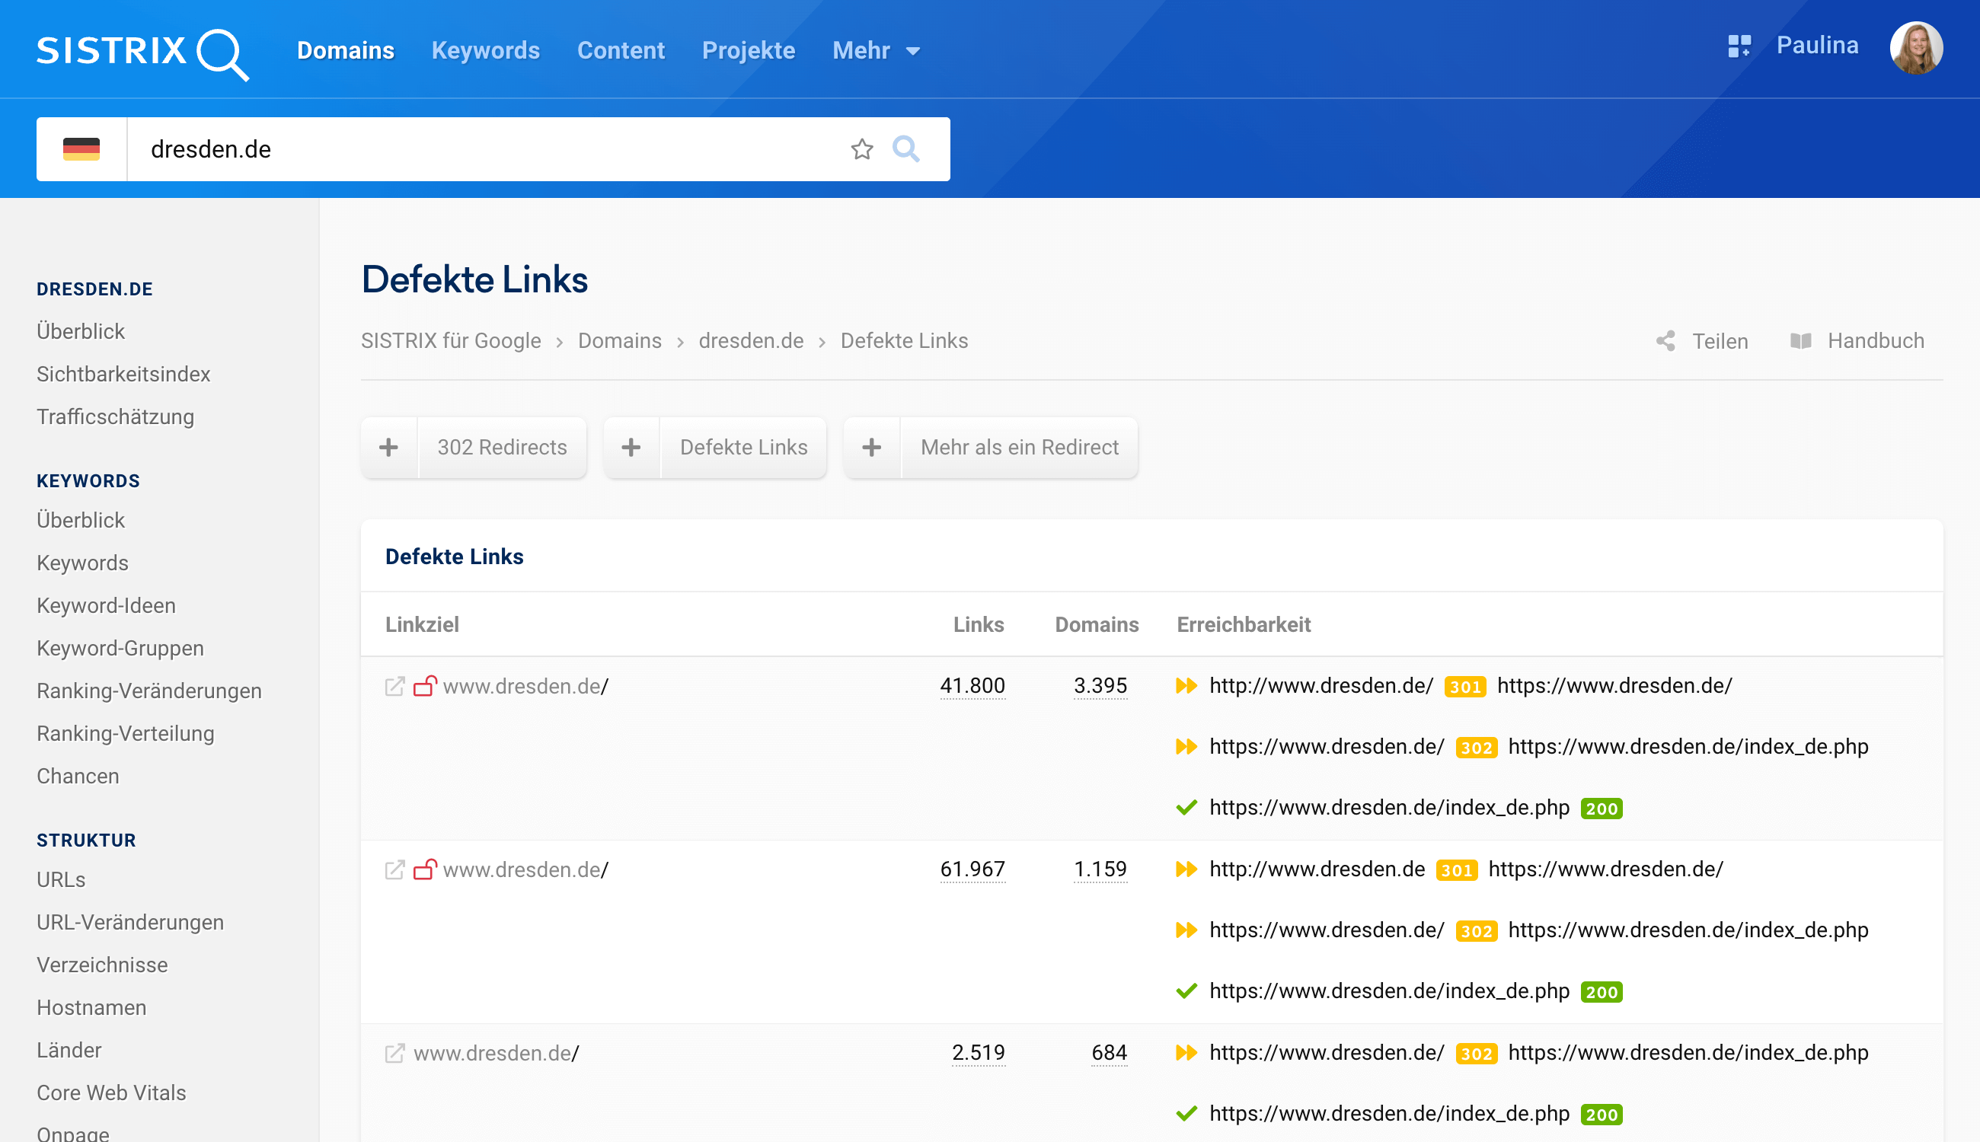This screenshot has height=1142, width=1980.
Task: Add the Mehr als ein Redirect filter plus
Action: tap(871, 447)
